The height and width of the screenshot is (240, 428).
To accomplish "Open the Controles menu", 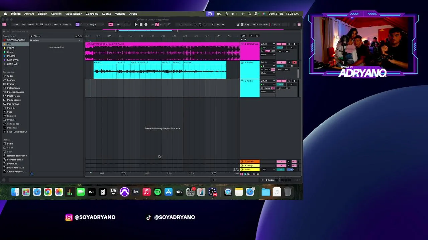I will coord(92,14).
